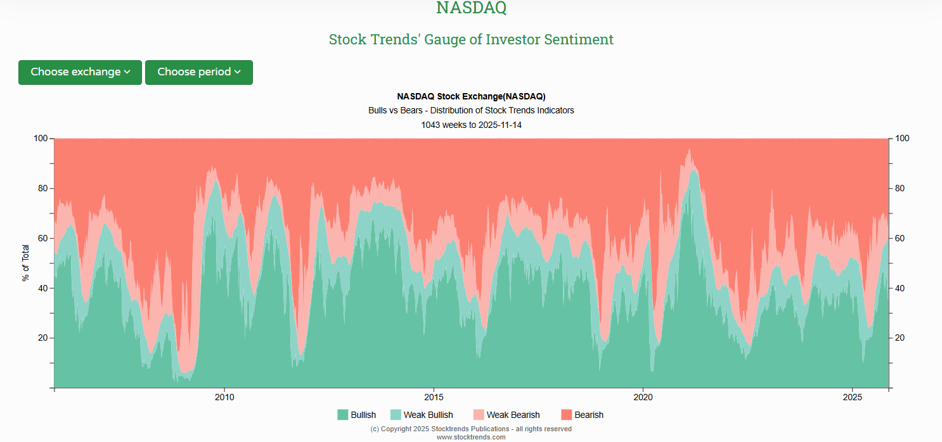The image size is (942, 442).
Task: Toggle the Weak Bullish series visibility
Action: [430, 415]
